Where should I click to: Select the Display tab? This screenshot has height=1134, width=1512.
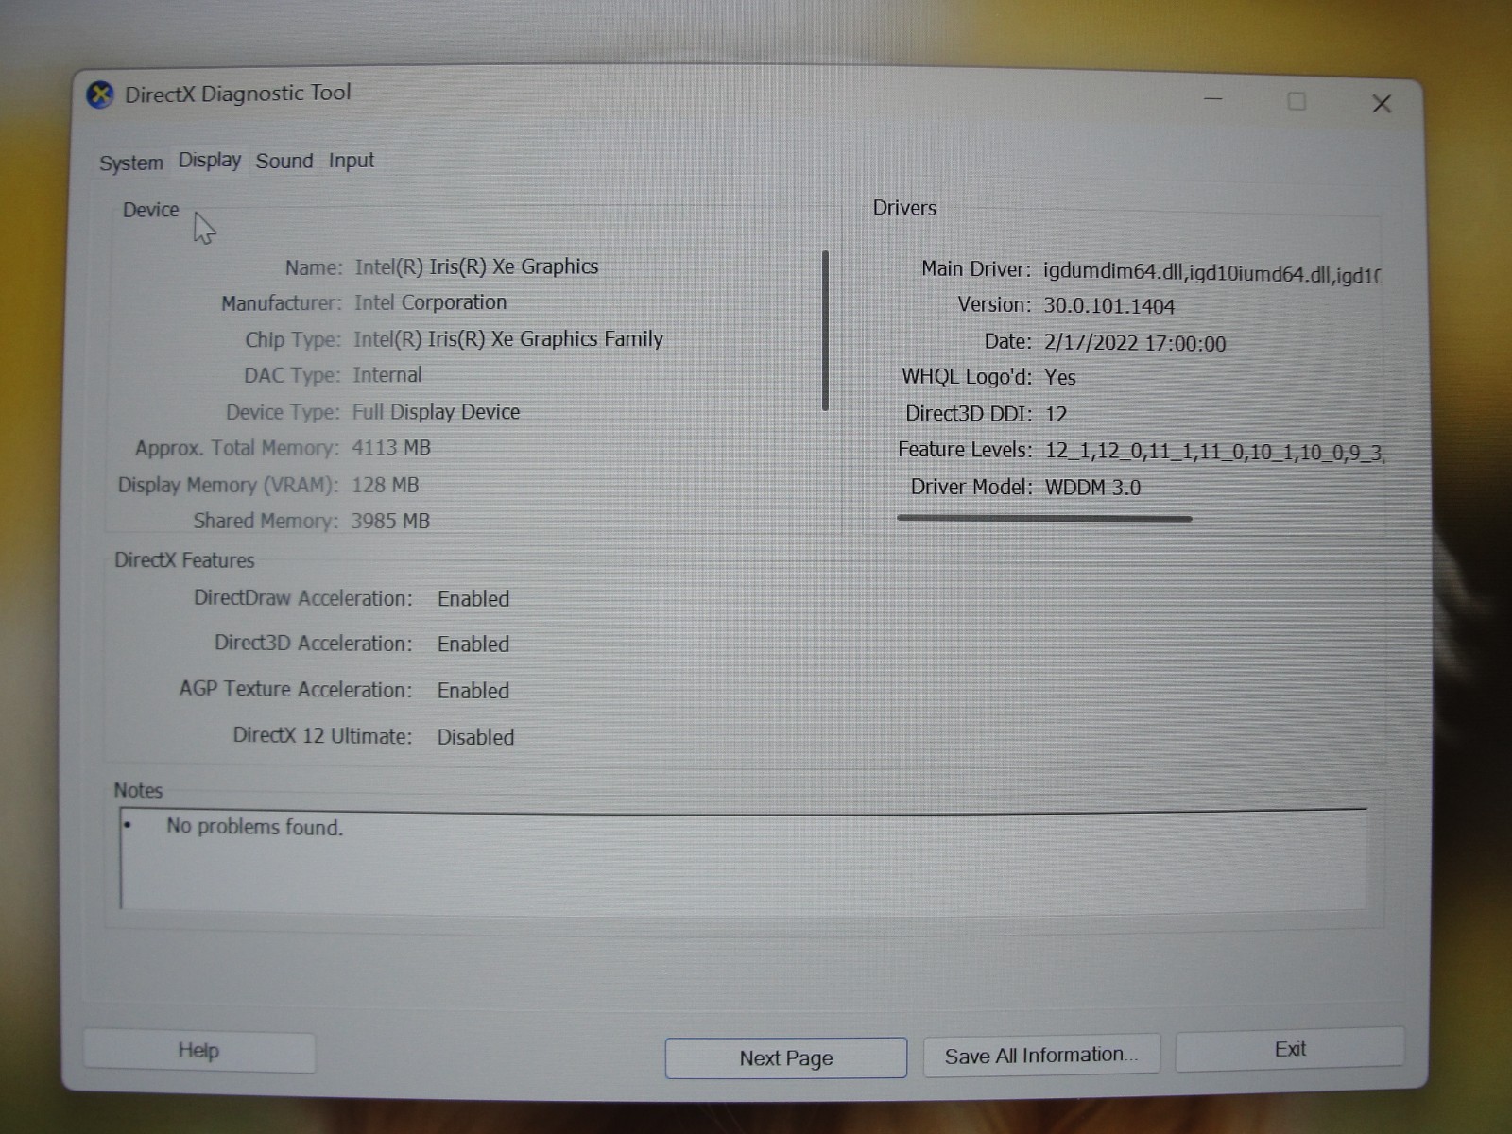(x=210, y=161)
